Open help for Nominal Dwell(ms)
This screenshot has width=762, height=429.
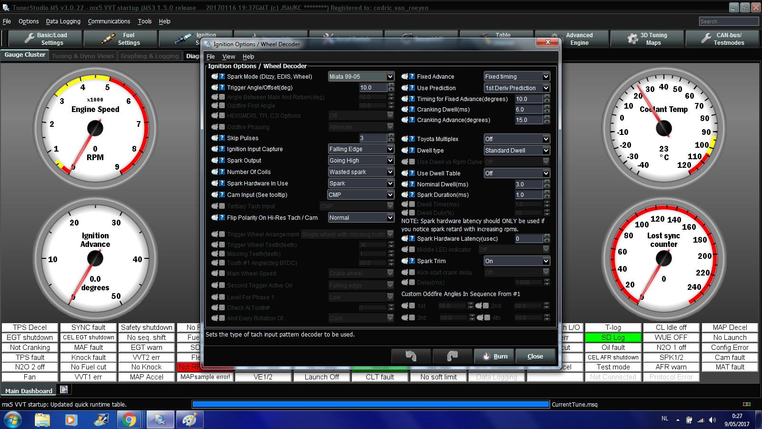(412, 184)
